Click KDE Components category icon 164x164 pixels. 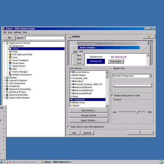(x=7, y=83)
